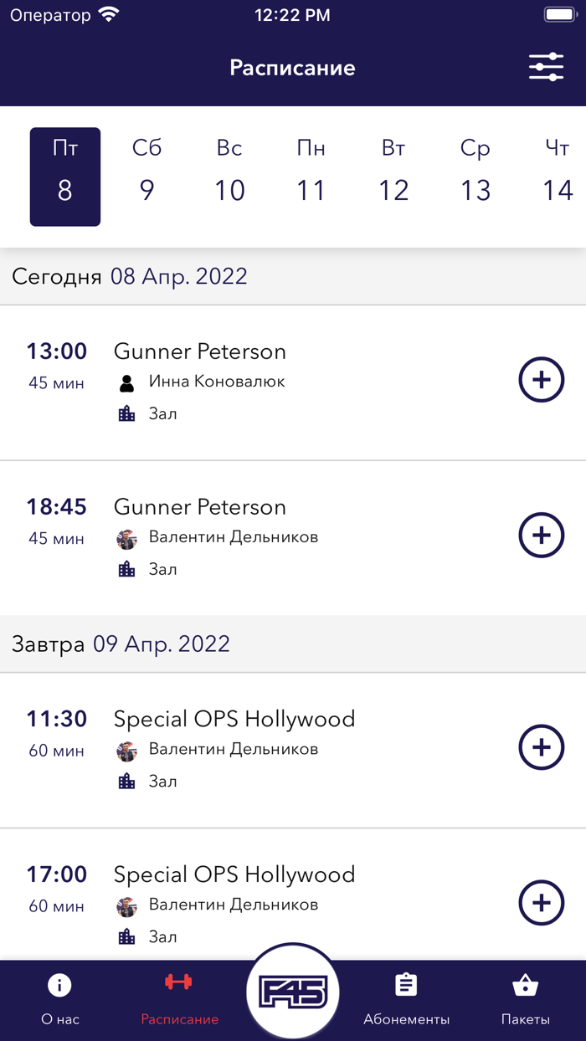Book the 11:30 Special OPS Hollywood class
This screenshot has width=586, height=1041.
(x=542, y=747)
